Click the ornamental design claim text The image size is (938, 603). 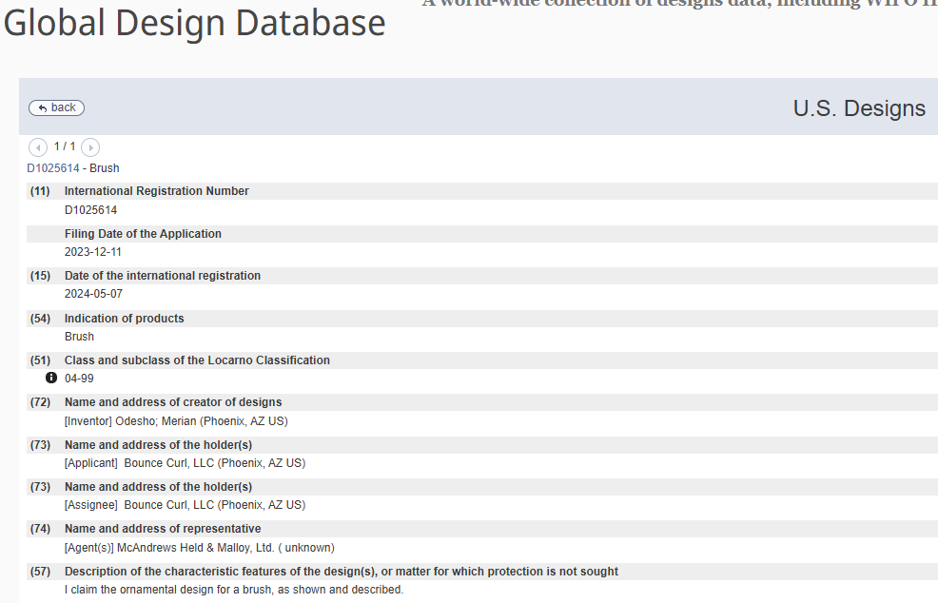[x=234, y=590]
